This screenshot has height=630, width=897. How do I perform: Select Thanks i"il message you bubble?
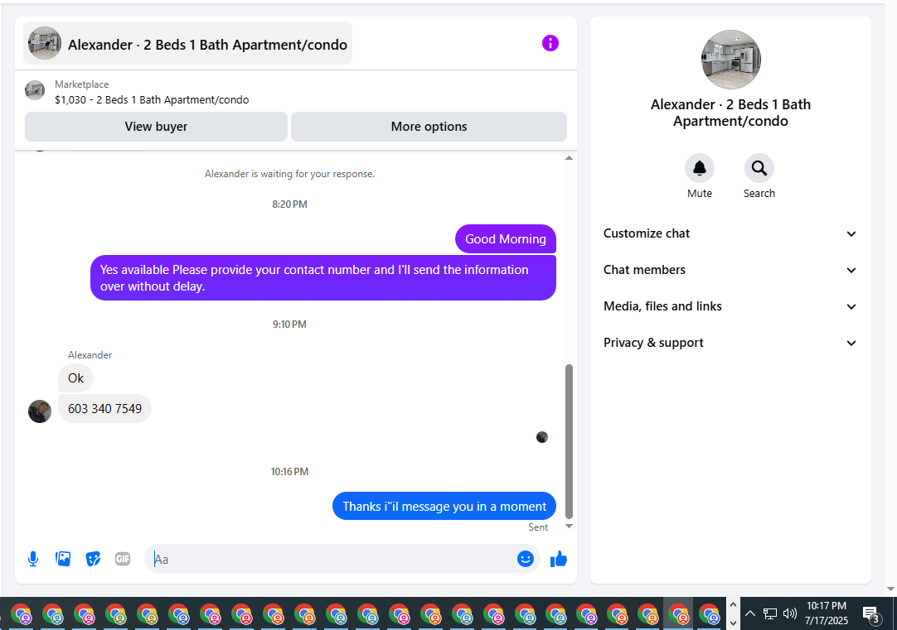[x=444, y=506]
